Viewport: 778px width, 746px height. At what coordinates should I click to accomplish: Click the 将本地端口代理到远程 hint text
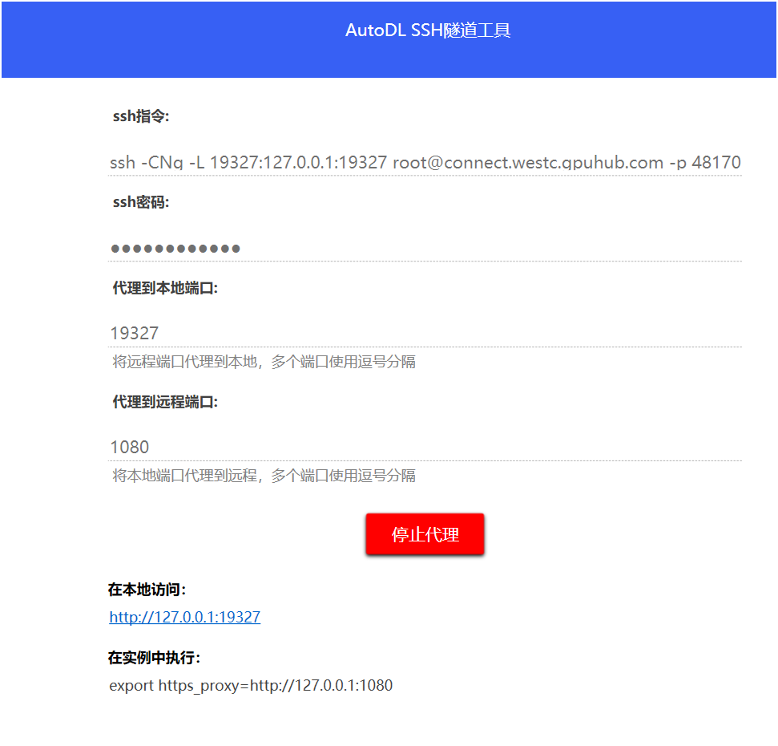(x=264, y=476)
